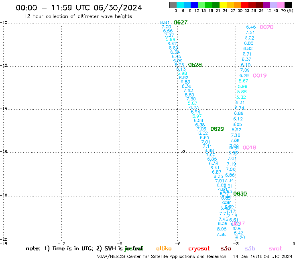This screenshot has width=297, height=260.
Task: Select the cyan value 5.98
Action: click(182, 73)
